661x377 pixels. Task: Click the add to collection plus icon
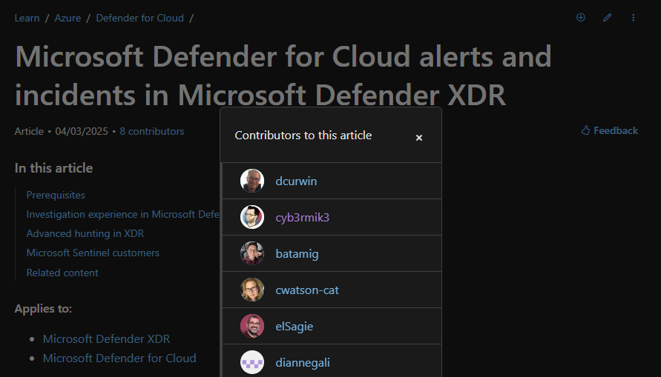pyautogui.click(x=580, y=17)
